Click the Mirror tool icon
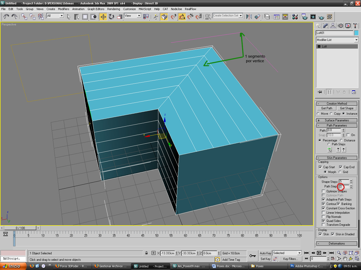 pyautogui.click(x=249, y=17)
